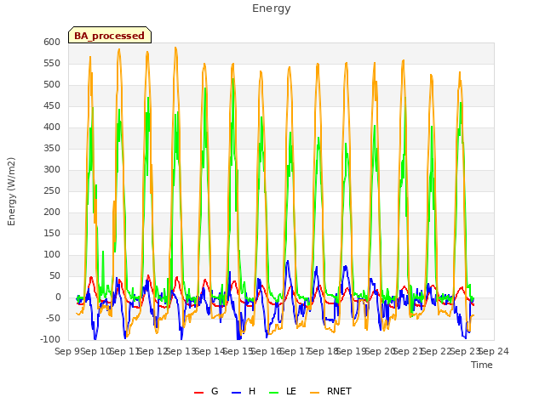Image resolution: width=545 pixels, height=408 pixels.
Task: Click the 500 y-axis tick label
Action: pos(52,85)
